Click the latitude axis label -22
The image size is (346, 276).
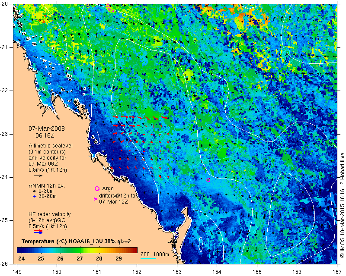click(5, 91)
